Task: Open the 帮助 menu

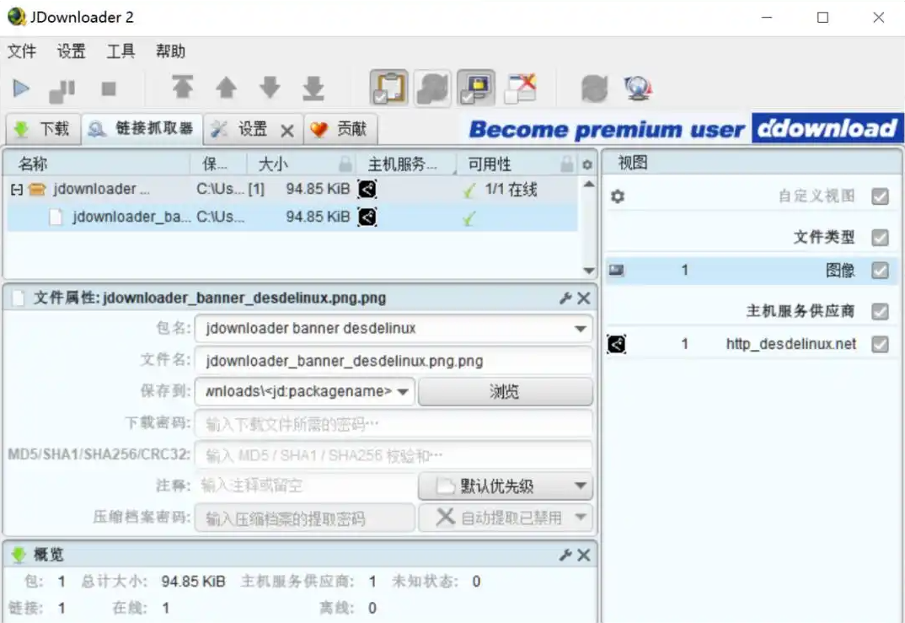Action: point(170,51)
